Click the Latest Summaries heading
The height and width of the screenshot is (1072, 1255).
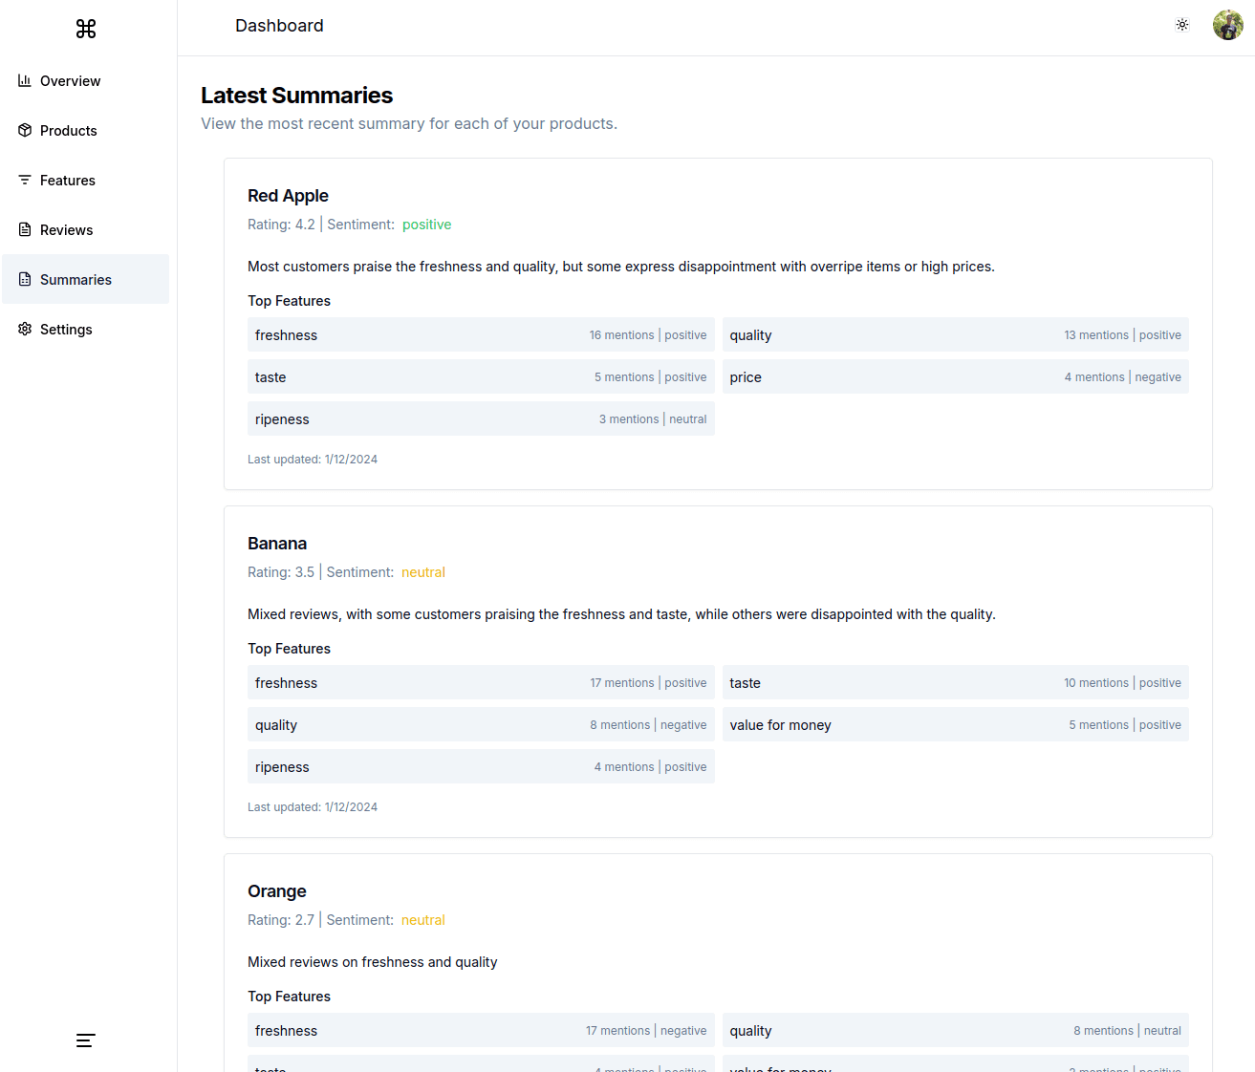click(297, 96)
